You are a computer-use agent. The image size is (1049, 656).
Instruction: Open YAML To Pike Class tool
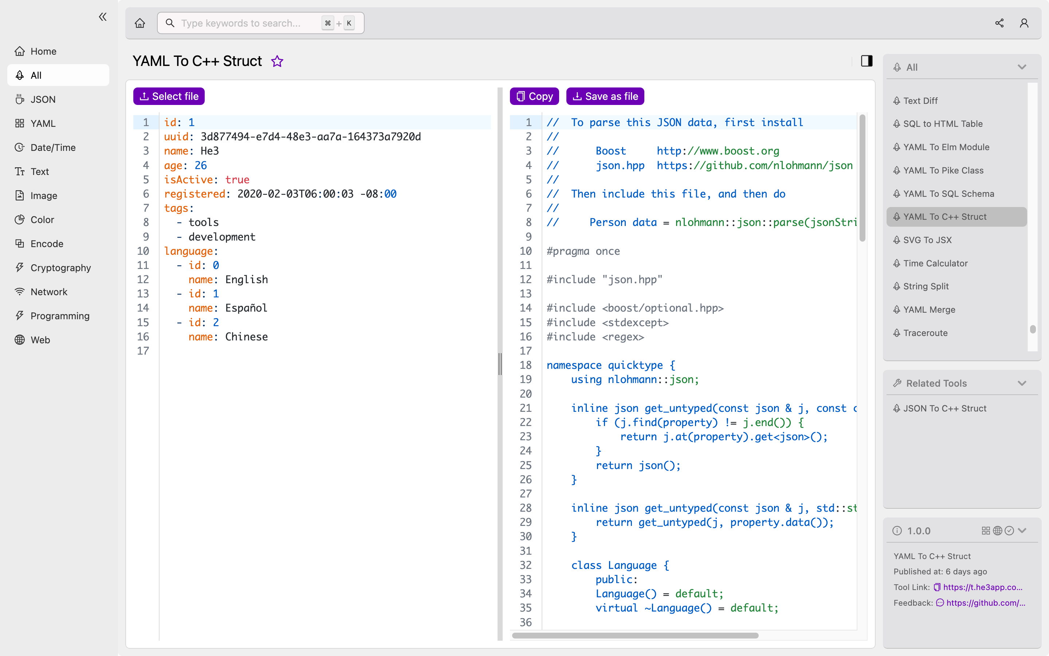pos(957,171)
